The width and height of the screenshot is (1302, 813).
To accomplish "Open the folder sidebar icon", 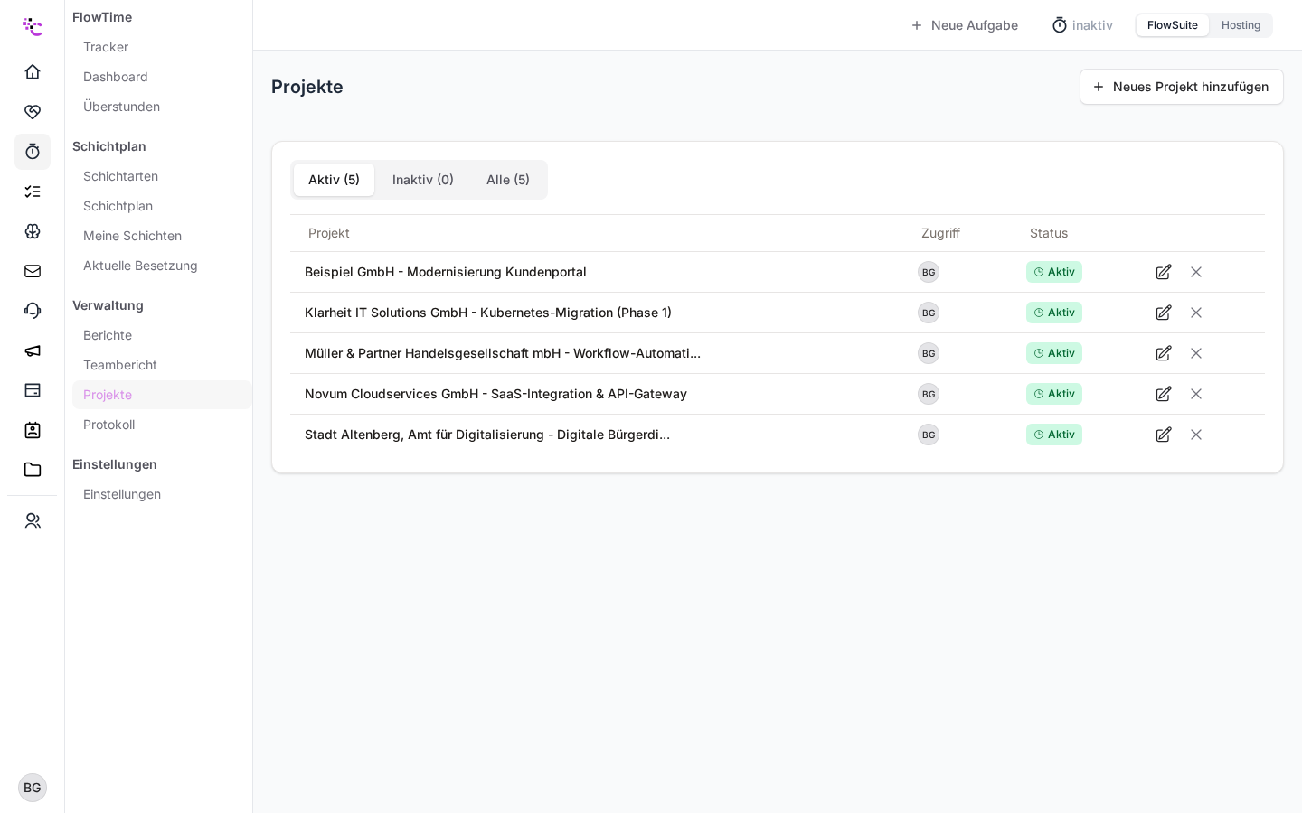I will click(33, 470).
